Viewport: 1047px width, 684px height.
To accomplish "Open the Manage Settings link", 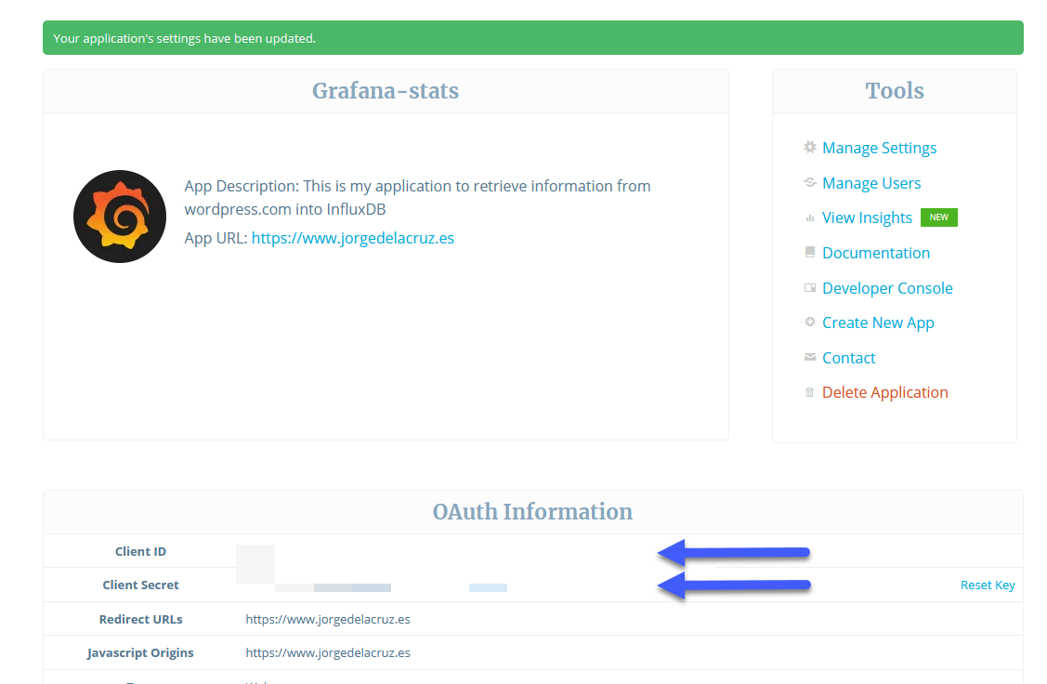I will click(x=879, y=148).
